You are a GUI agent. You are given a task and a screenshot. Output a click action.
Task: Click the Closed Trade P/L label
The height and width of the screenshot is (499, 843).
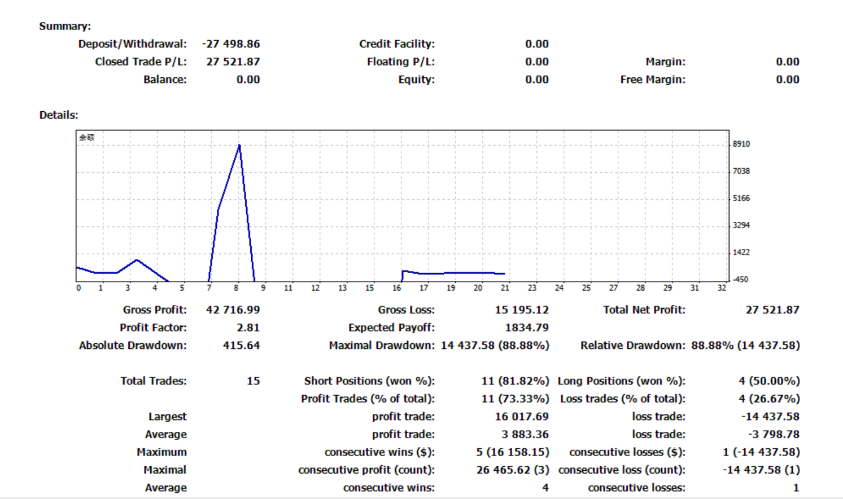141,62
